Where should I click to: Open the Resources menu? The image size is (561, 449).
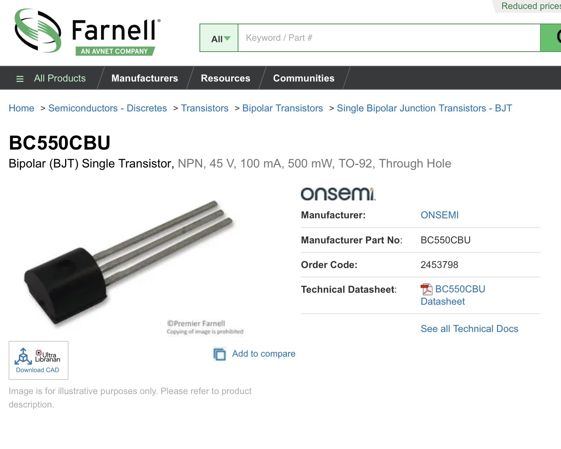click(226, 78)
